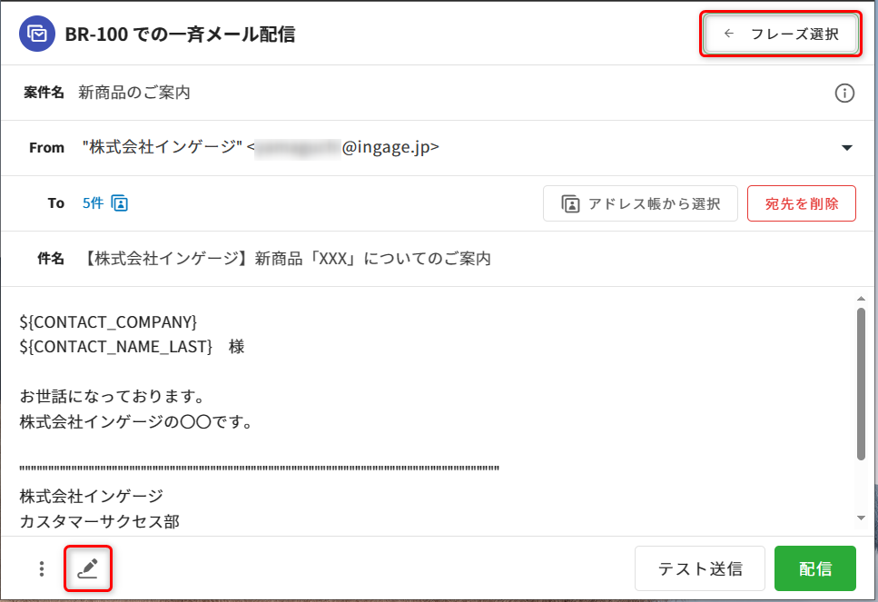The image size is (878, 602).
Task: Click the purple mail icon beside the title
Action: 37,34
